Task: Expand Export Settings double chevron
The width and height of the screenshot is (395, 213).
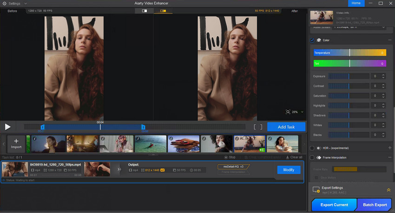Action: (388, 190)
